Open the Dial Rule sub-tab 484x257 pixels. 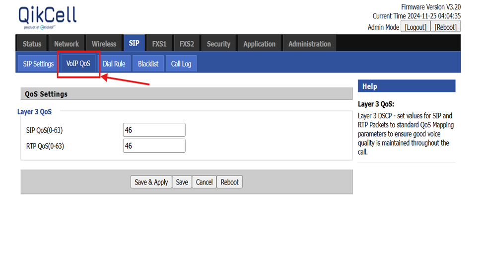coord(114,64)
